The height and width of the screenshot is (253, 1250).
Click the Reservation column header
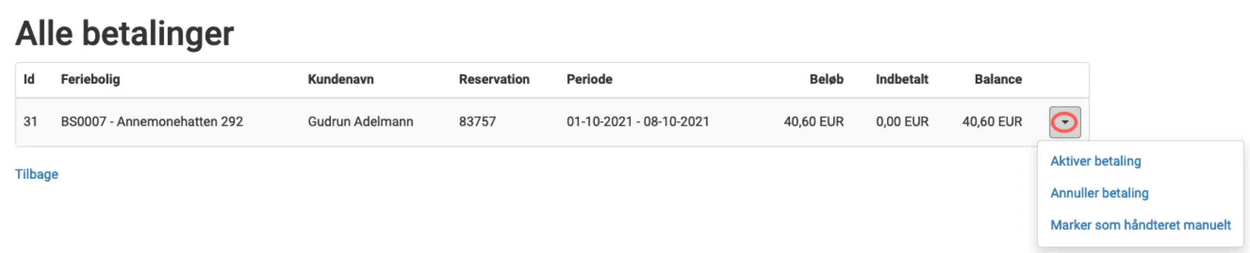494,79
